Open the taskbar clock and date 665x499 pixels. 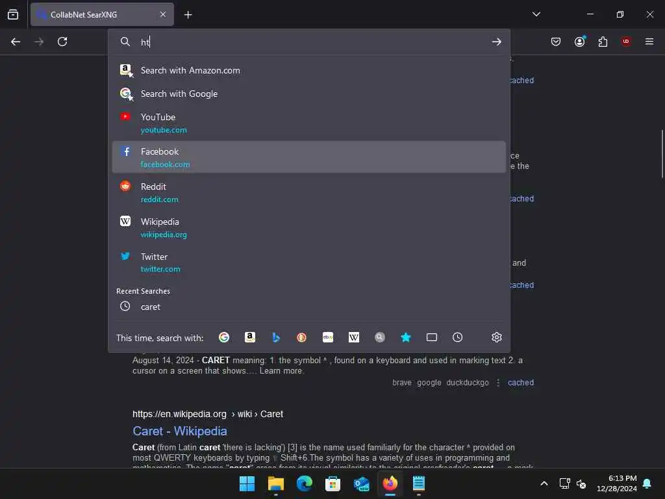(x=617, y=483)
